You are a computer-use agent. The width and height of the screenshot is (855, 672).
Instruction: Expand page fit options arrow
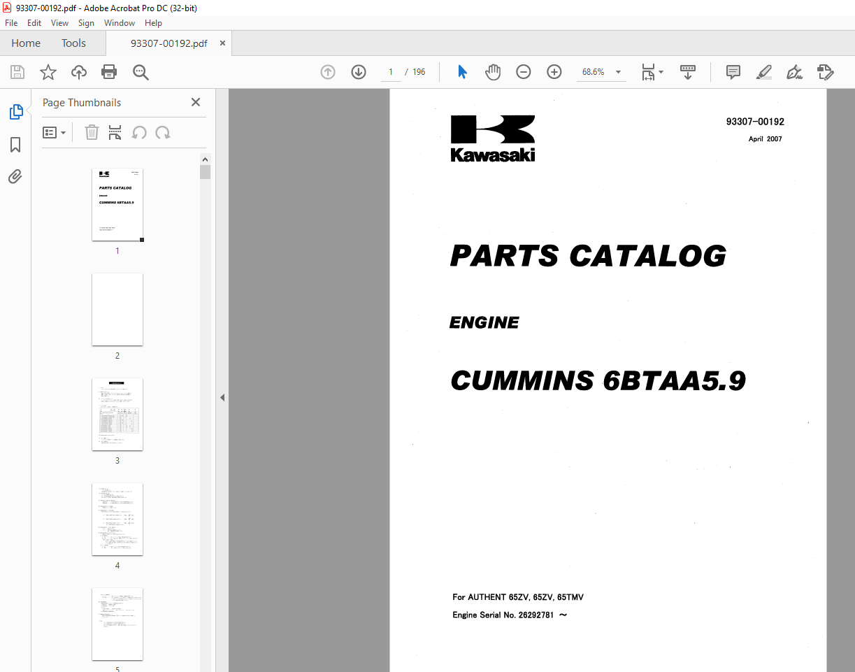click(661, 72)
